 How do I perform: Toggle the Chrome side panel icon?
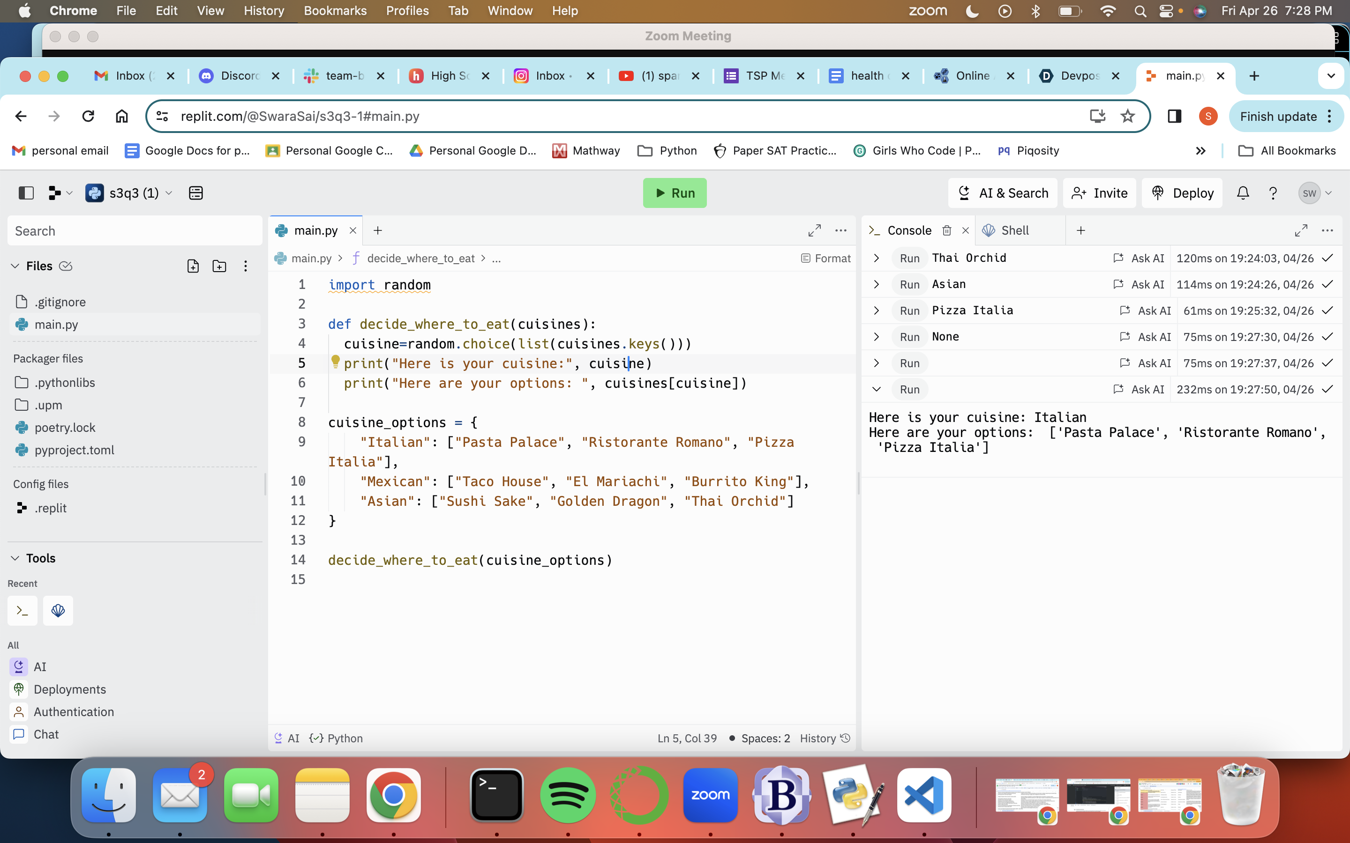click(1174, 116)
